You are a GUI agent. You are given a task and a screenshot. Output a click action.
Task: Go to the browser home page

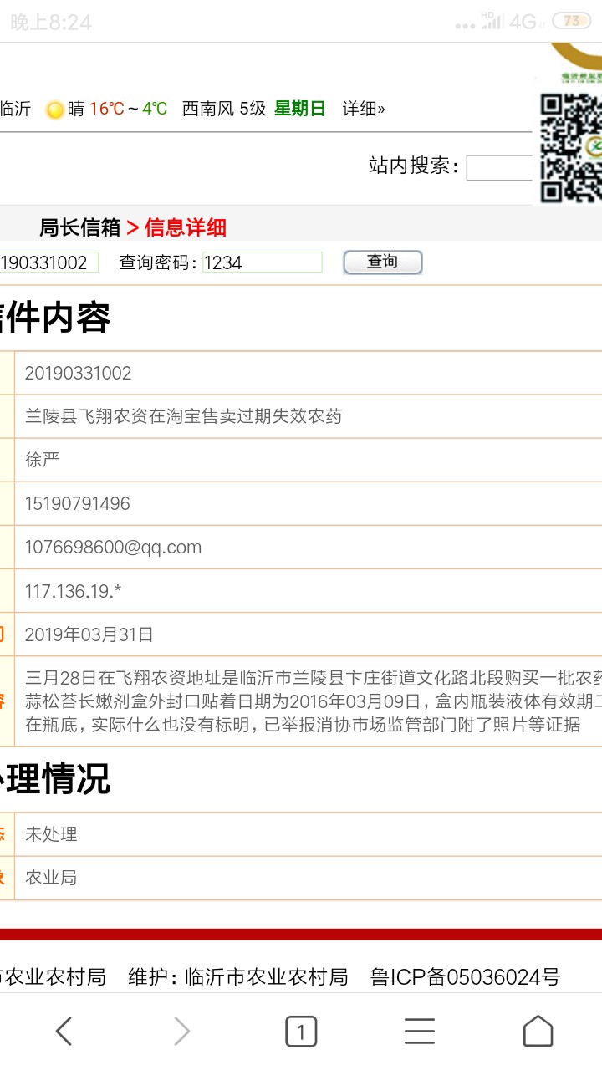pos(538,1032)
